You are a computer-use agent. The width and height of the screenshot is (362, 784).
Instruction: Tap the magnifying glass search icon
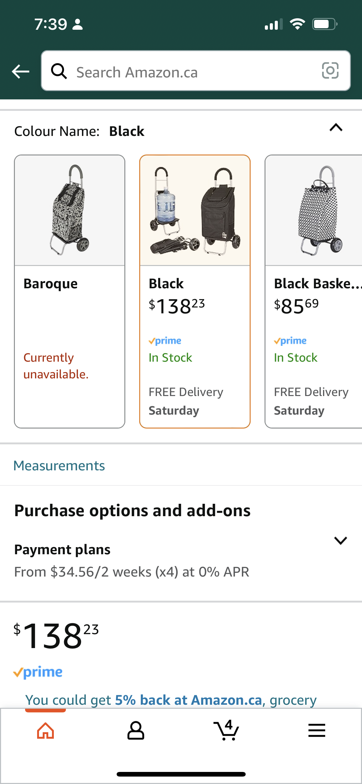pos(59,71)
